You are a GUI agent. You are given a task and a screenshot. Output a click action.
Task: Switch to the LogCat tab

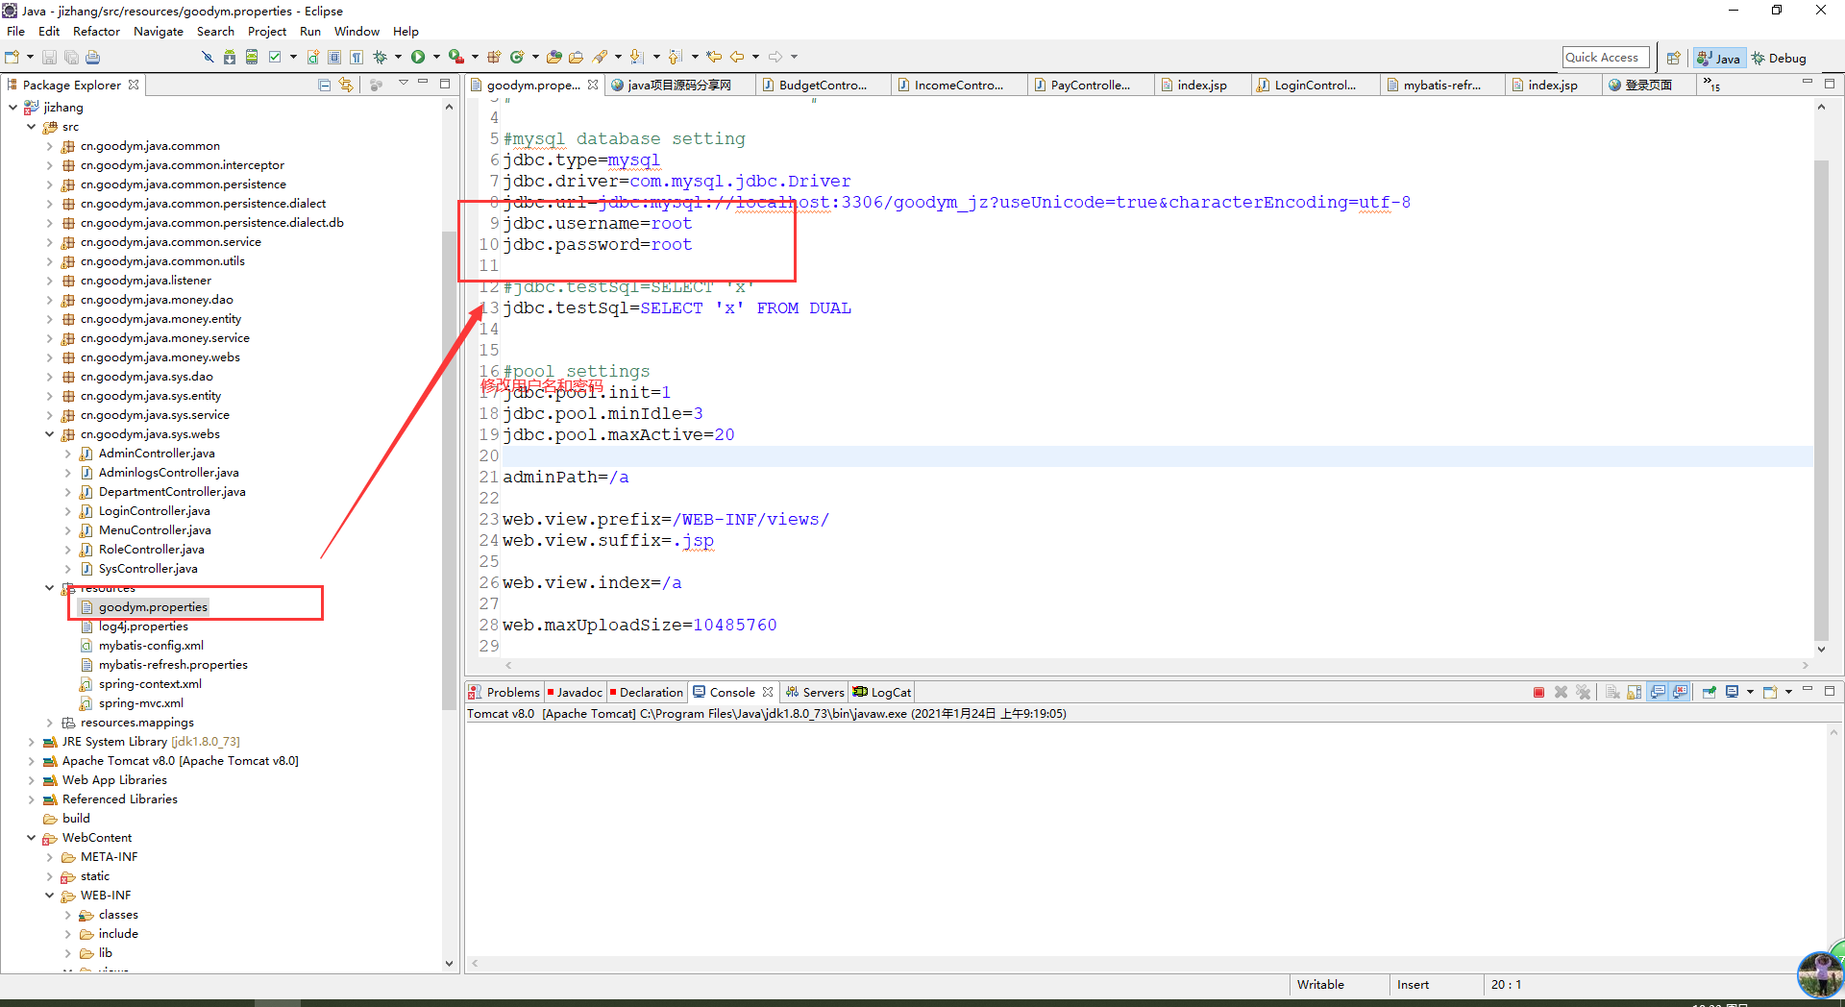[x=882, y=692]
